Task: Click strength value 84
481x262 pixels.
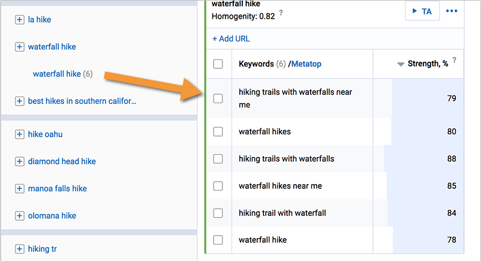Action: [452, 213]
